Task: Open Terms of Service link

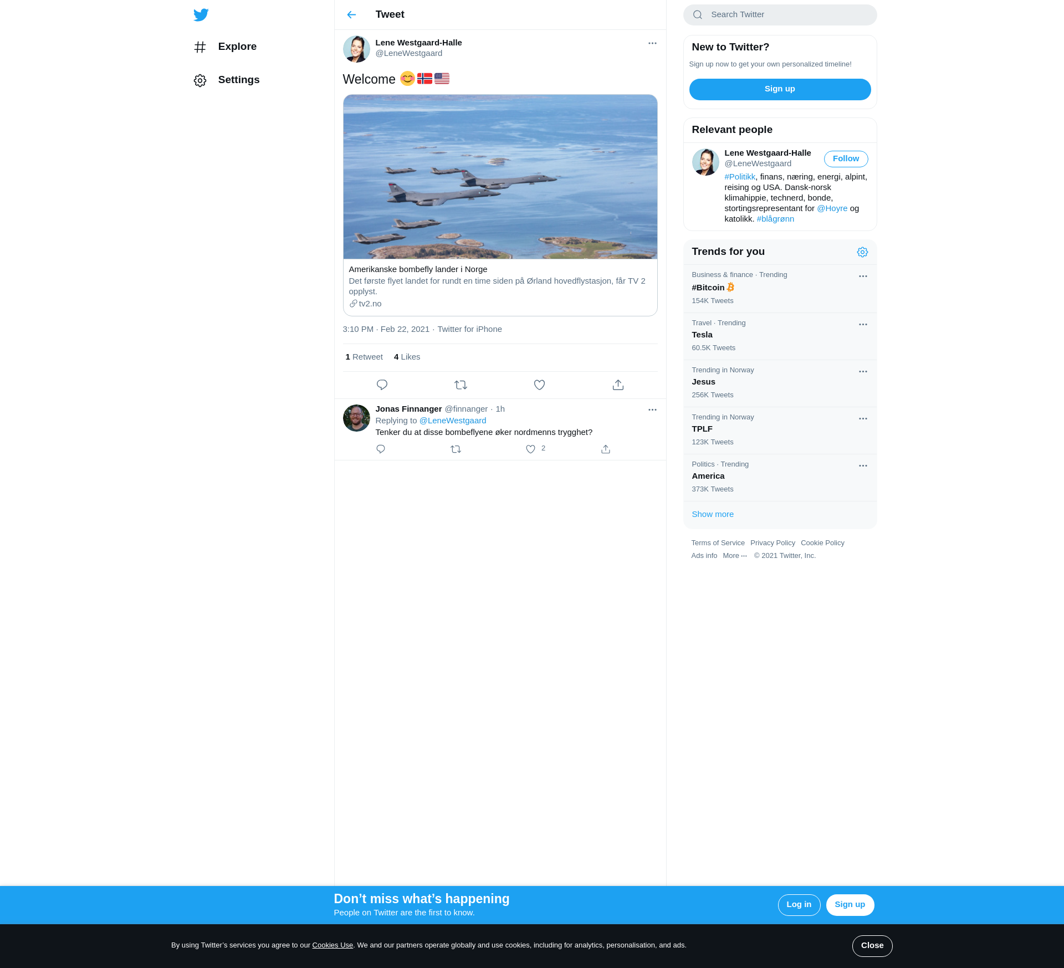Action: coord(718,543)
